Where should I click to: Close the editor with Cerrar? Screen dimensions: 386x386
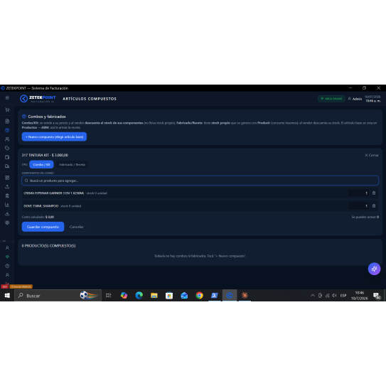tap(372, 155)
